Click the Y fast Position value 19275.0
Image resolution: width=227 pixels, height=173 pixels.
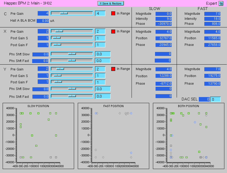[x=212, y=76]
